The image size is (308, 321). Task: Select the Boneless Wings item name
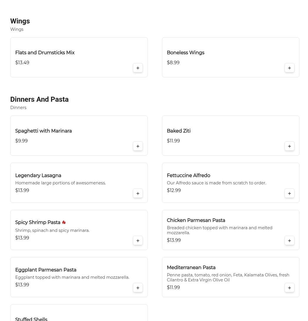tap(185, 53)
